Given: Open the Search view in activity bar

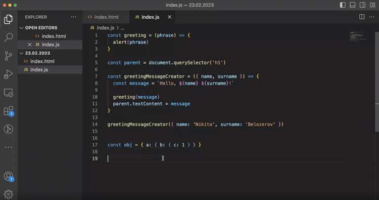Looking at the screenshot, I should (9, 37).
